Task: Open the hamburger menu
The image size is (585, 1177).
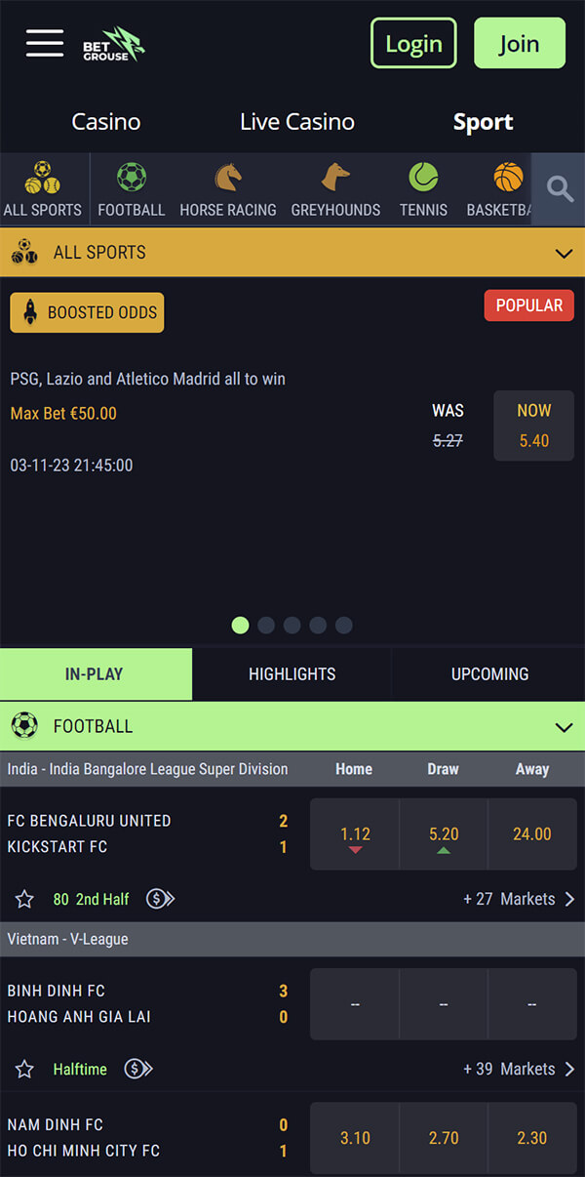Action: pos(45,43)
